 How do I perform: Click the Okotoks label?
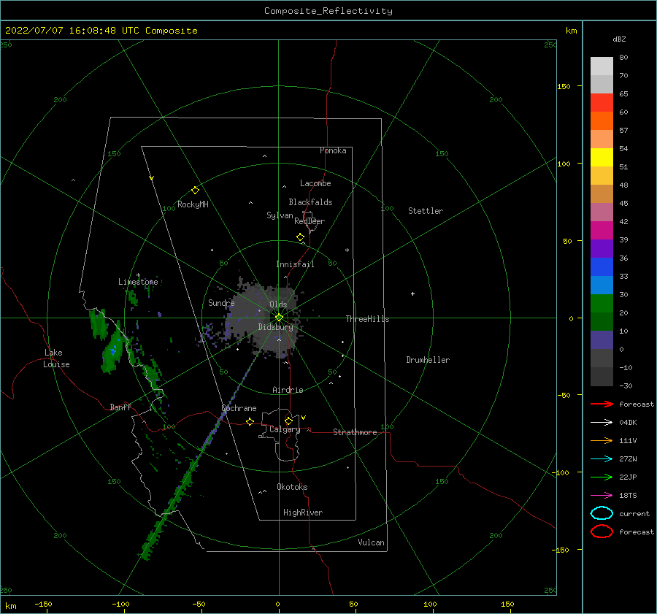click(x=292, y=487)
